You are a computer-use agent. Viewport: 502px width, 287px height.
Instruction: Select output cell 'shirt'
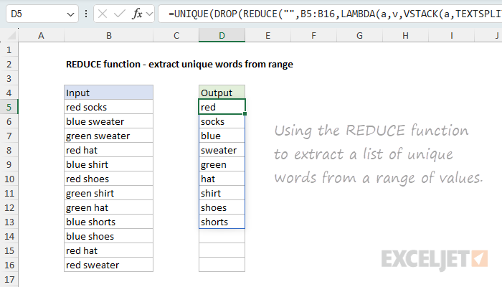[x=222, y=193]
